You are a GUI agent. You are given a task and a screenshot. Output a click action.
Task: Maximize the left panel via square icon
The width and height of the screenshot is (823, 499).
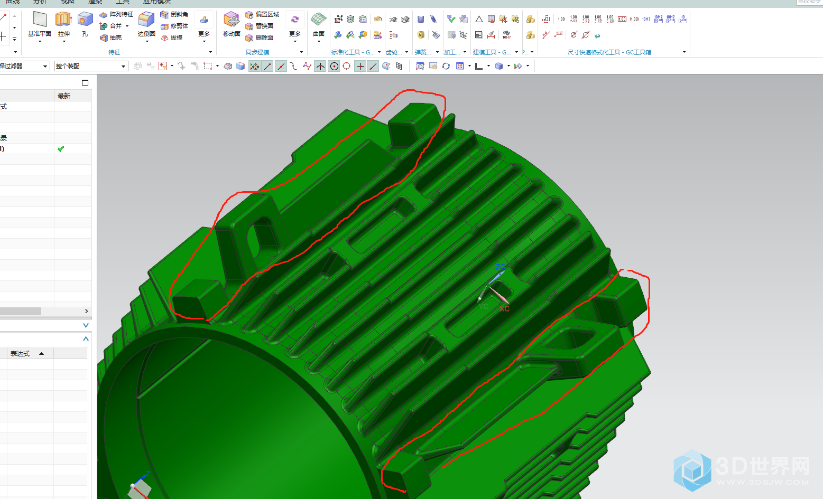pos(85,83)
